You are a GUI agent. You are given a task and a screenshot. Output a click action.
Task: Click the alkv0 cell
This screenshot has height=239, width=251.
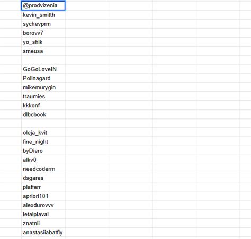point(43,160)
